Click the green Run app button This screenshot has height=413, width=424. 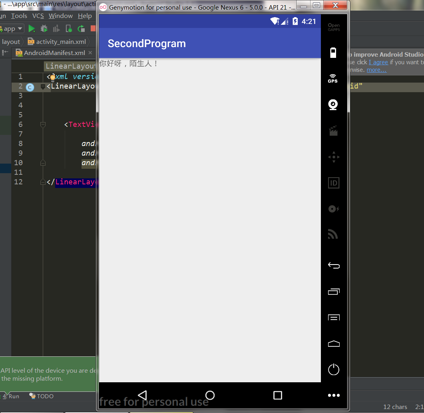pyautogui.click(x=32, y=29)
